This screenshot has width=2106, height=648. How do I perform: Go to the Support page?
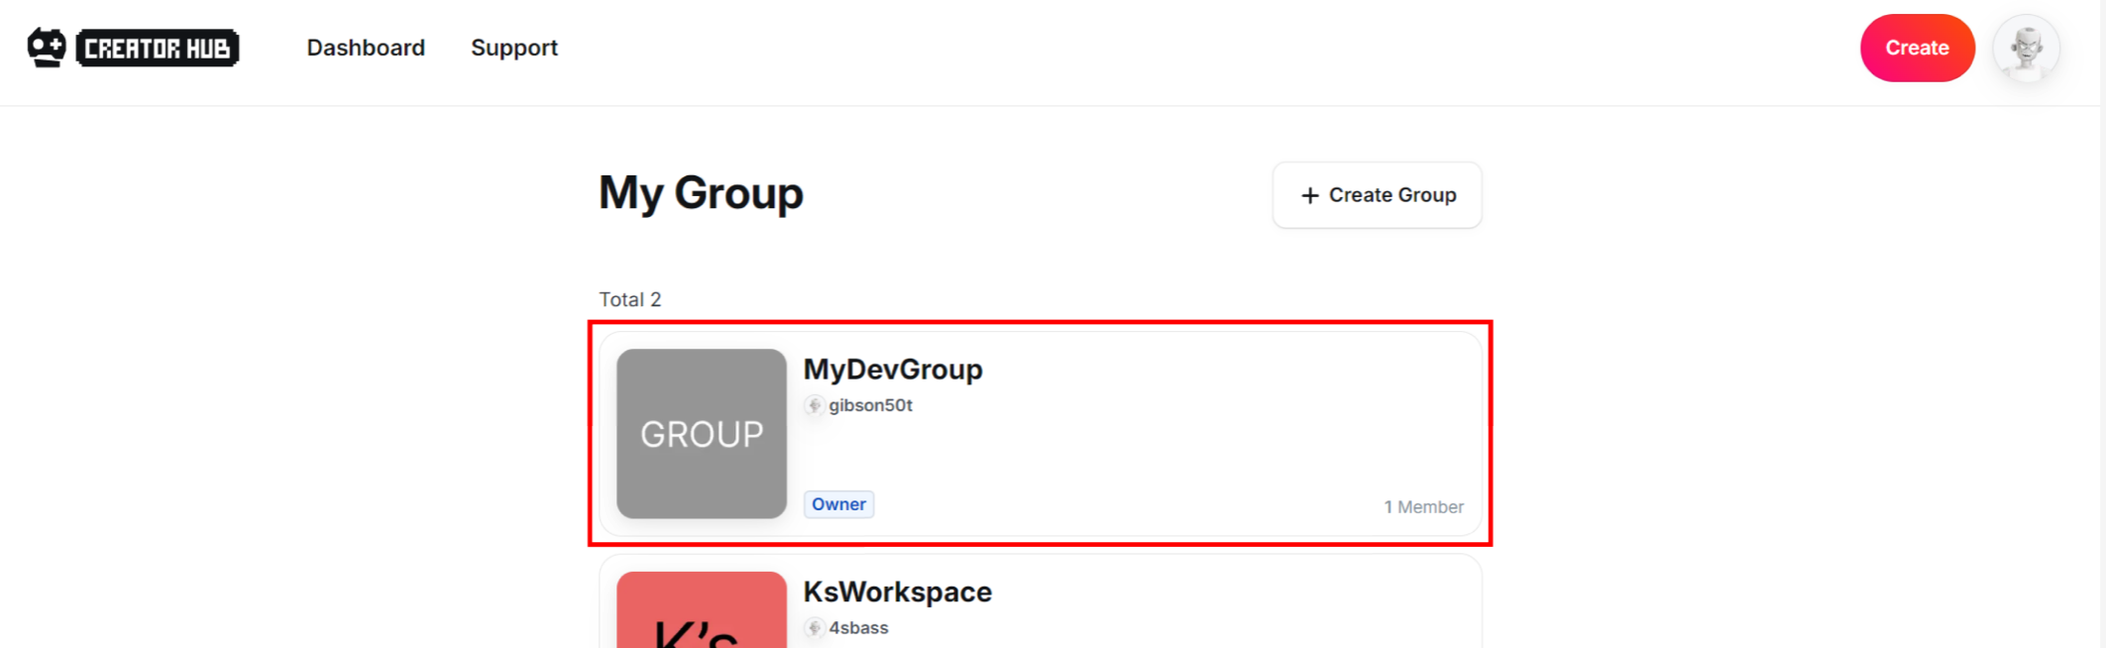tap(513, 48)
